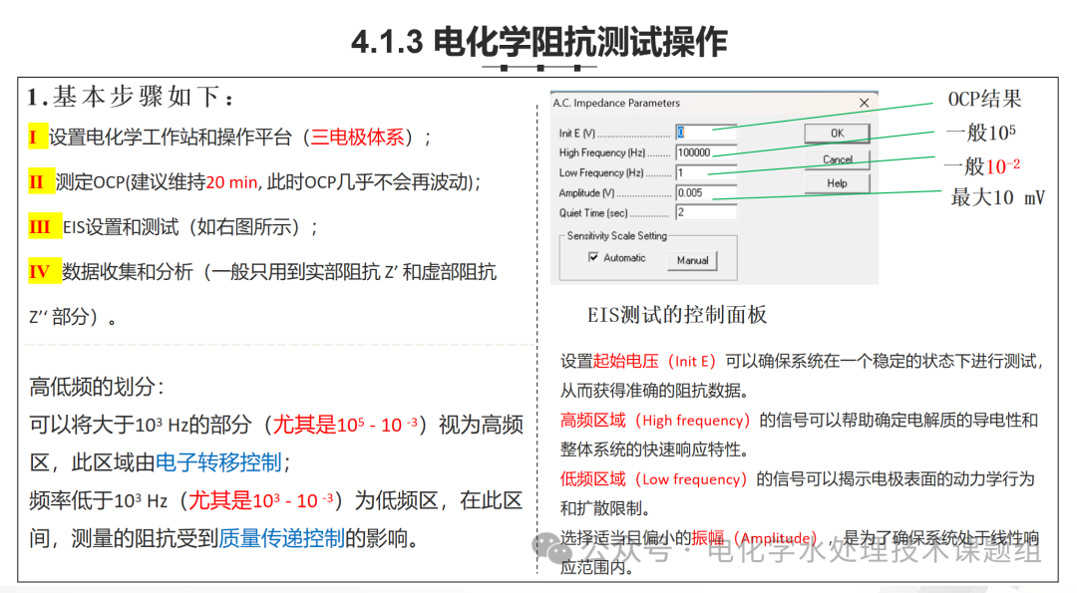1077x593 pixels.
Task: Focus the Quiet Time (sec) field
Action: click(706, 212)
